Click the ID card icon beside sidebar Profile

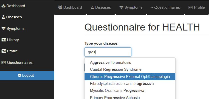pyautogui.click(x=4, y=51)
